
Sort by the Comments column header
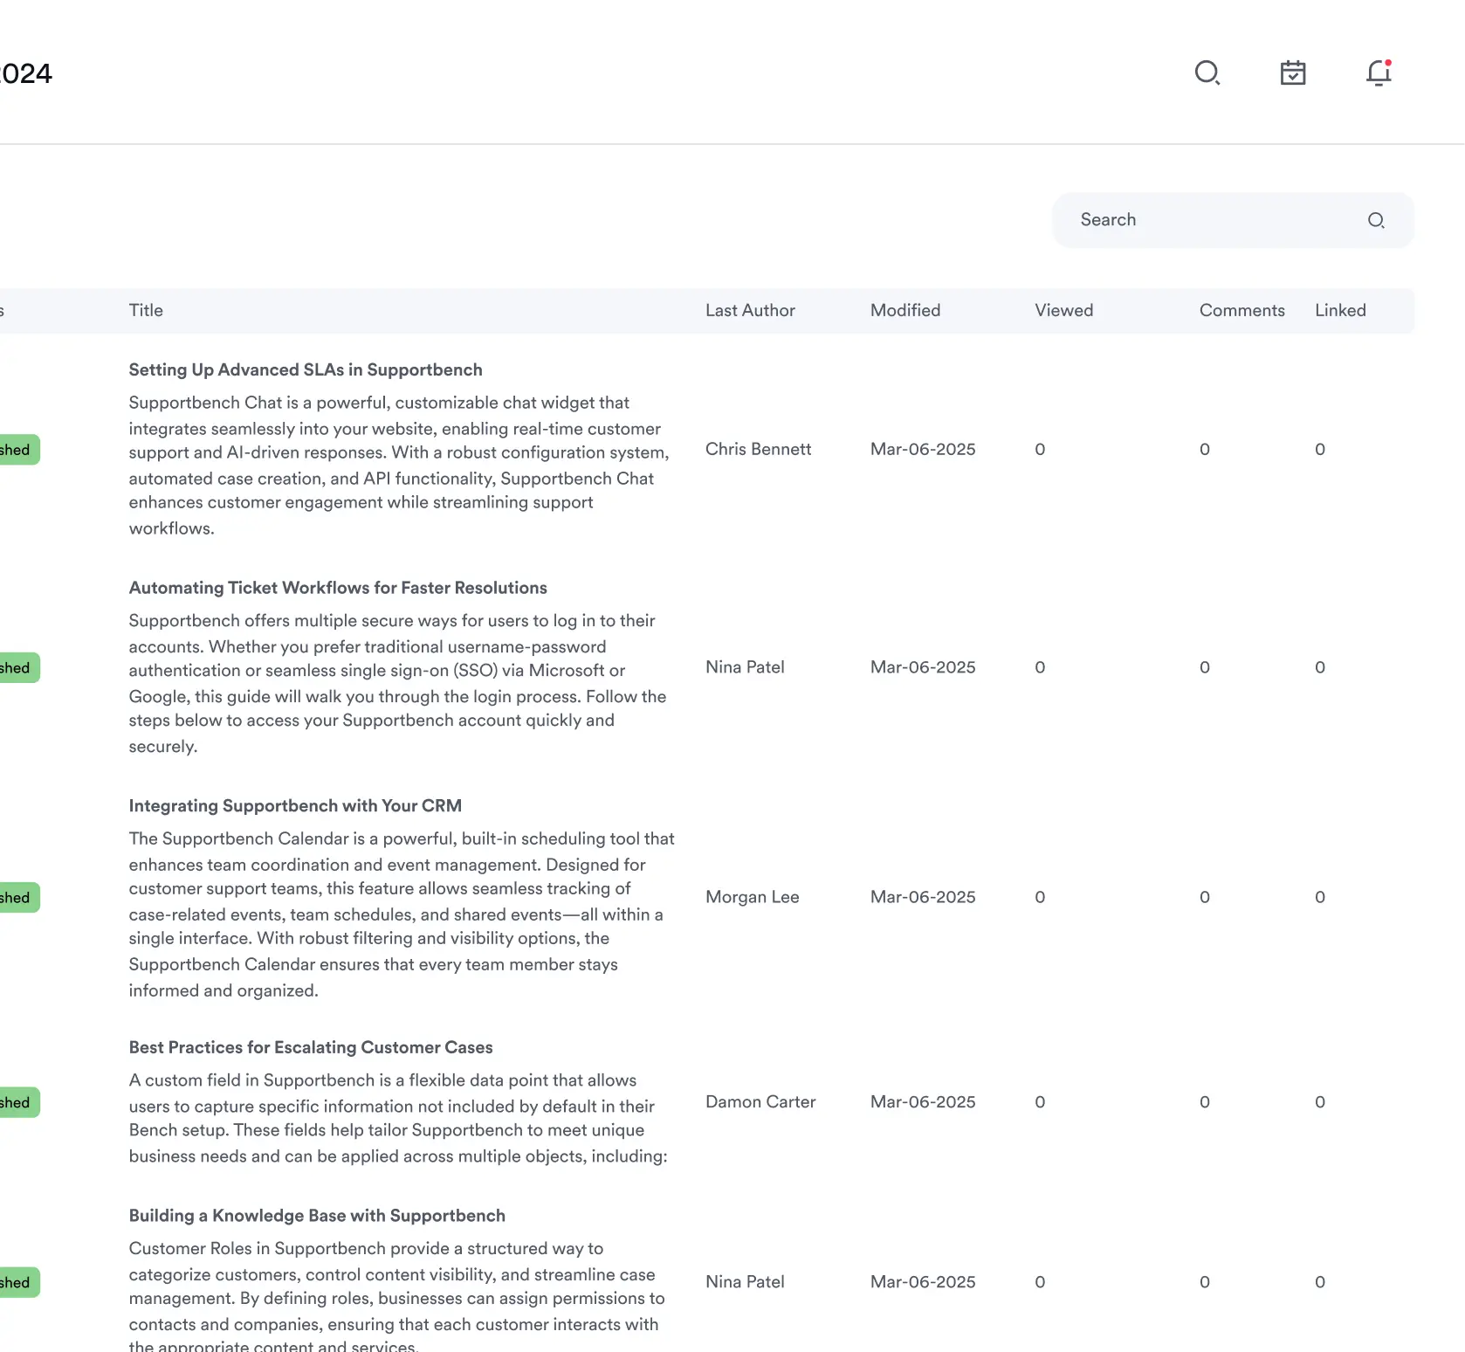coord(1241,310)
